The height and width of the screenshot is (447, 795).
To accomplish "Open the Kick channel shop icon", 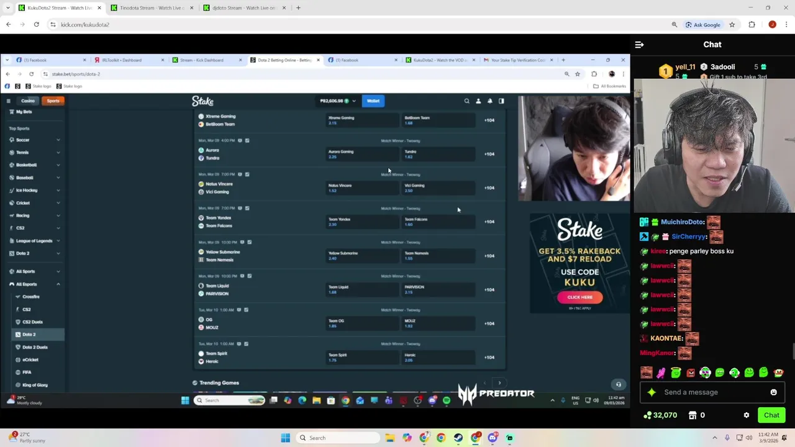I will point(693,415).
